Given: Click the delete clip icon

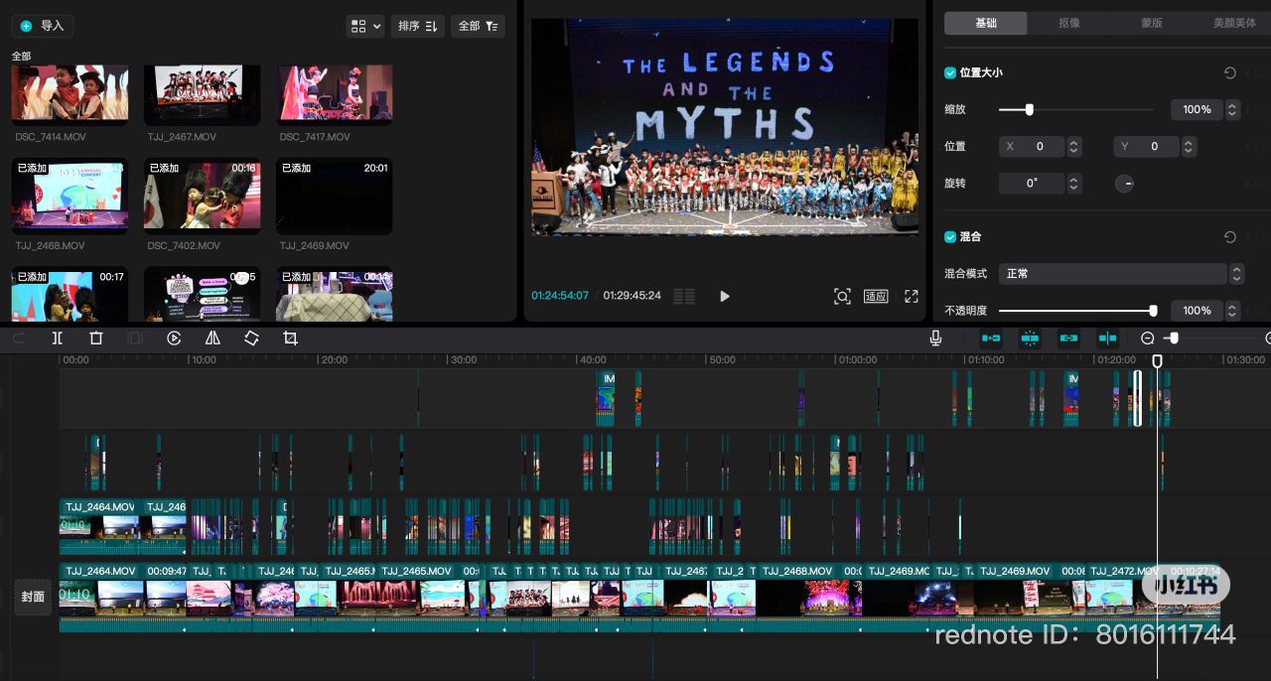Looking at the screenshot, I should point(95,338).
